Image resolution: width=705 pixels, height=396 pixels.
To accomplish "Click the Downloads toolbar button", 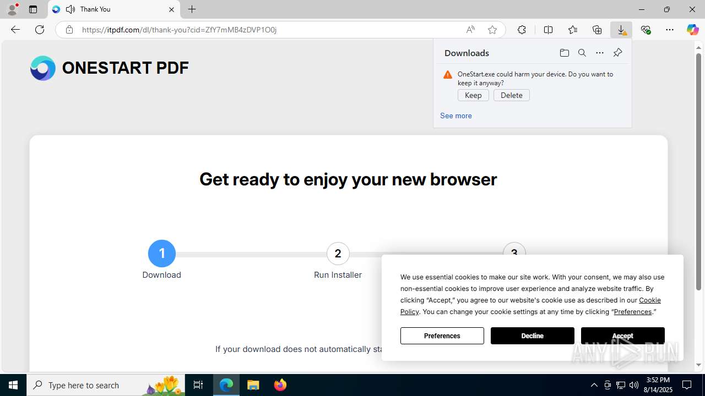I will click(x=622, y=30).
